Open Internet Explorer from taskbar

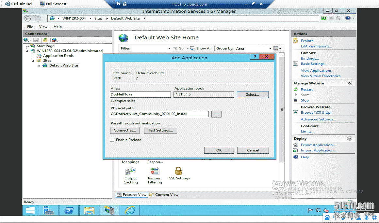point(130,211)
